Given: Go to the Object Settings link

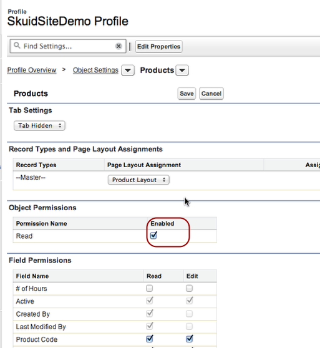Looking at the screenshot, I should point(95,70).
